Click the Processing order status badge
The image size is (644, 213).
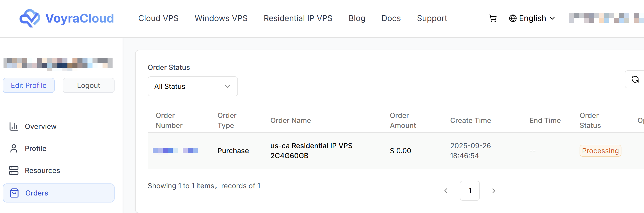600,151
